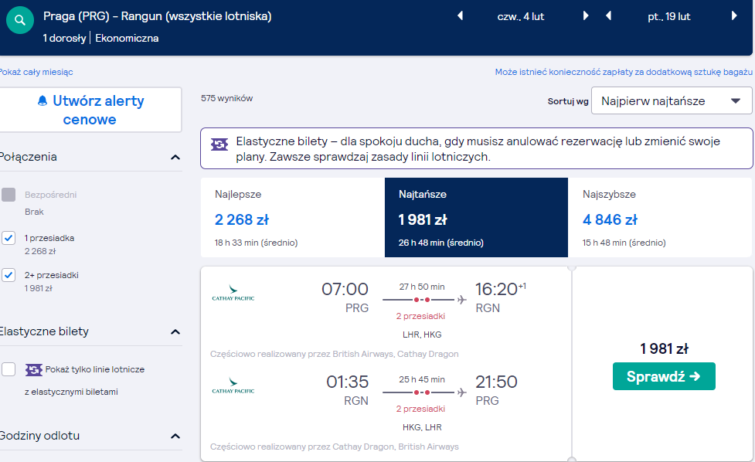Open the extra baggage fee notice link
Image resolution: width=755 pixels, height=462 pixels.
point(624,72)
